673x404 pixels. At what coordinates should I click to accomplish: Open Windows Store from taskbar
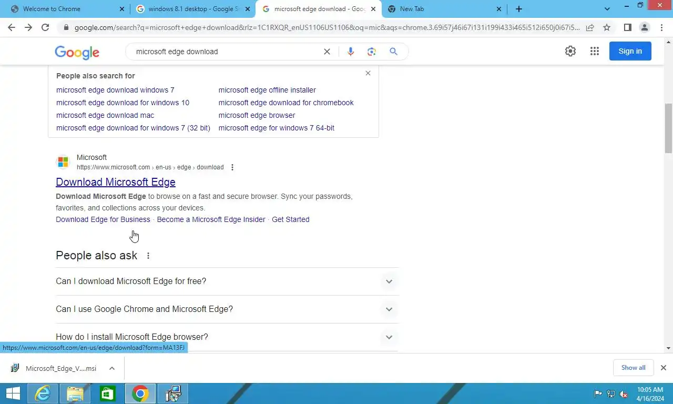coord(107,393)
